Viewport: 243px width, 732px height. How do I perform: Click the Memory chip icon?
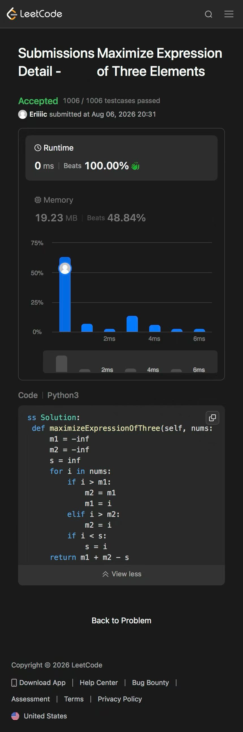pyautogui.click(x=38, y=200)
